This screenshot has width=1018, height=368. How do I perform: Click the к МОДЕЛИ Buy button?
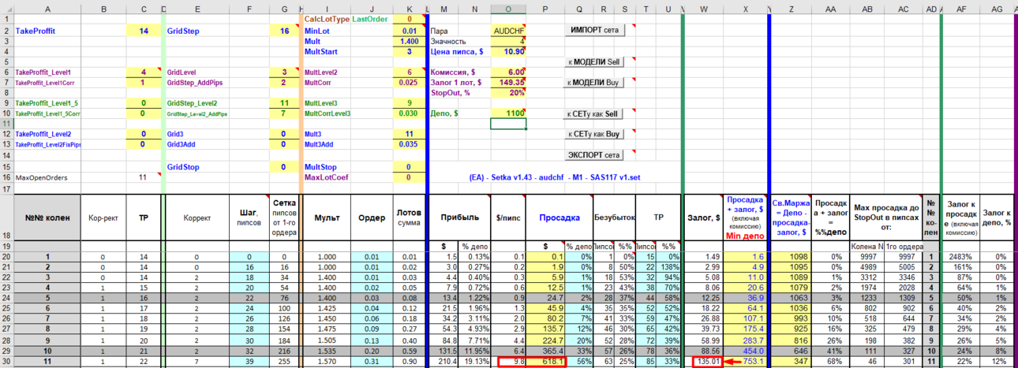tap(595, 82)
